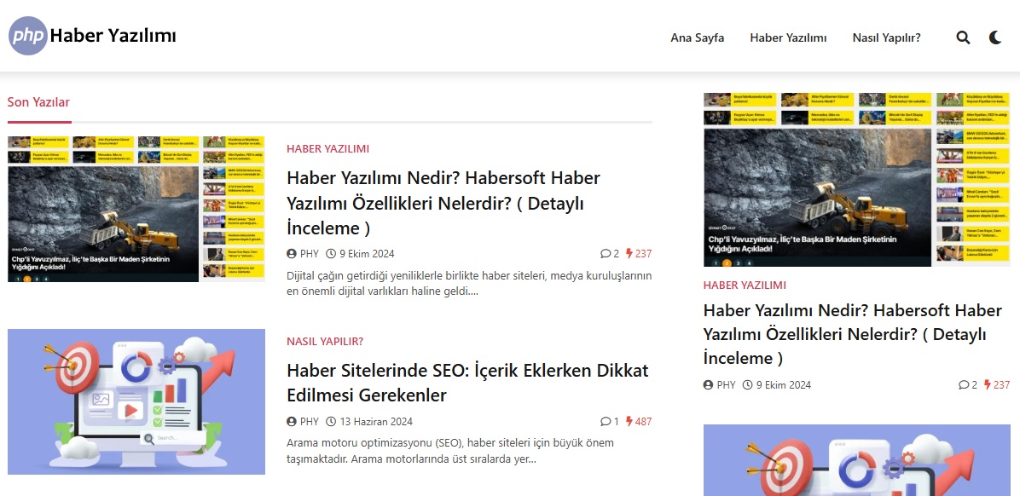Click the author icon beside 9 Ekim 2024 in list

[292, 253]
